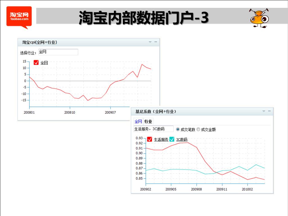The width and height of the screenshot is (288, 216).
Task: Click the 生活服务 legend link
Action: click(161, 139)
